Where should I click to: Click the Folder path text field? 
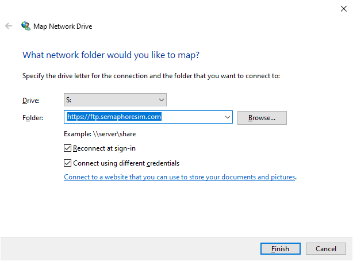(144, 117)
